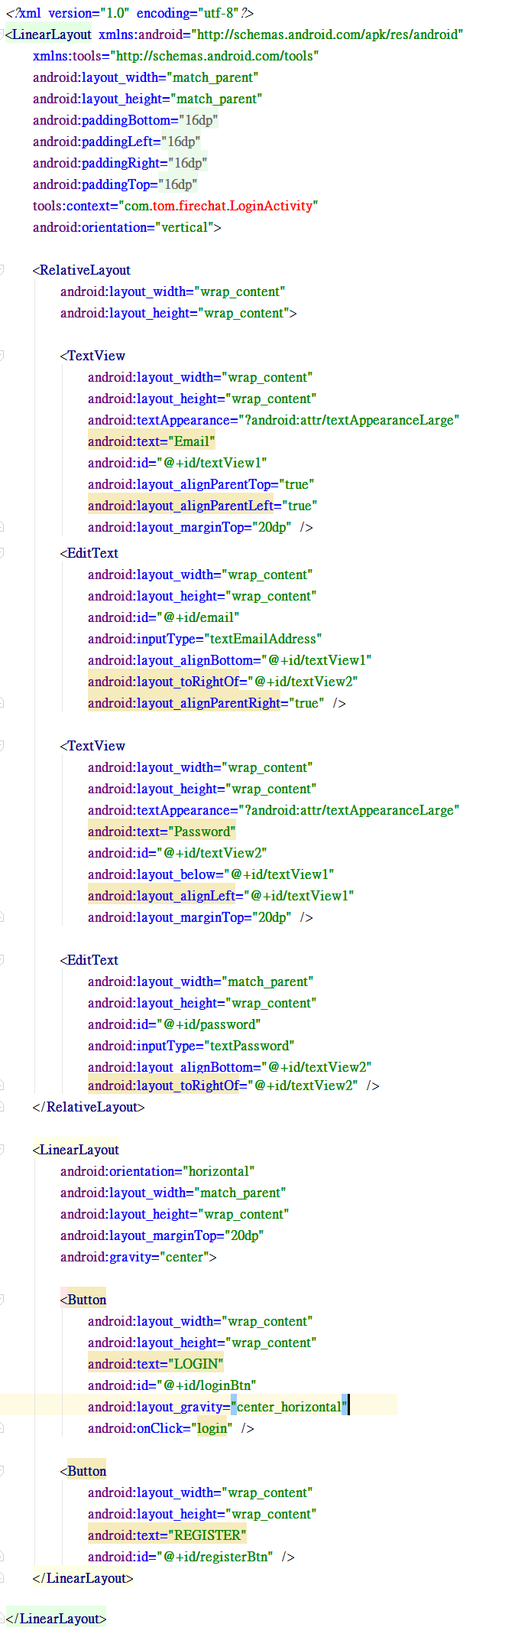Click the paddingBottom "16dp" value
The width and height of the screenshot is (515, 1634).
click(x=200, y=120)
